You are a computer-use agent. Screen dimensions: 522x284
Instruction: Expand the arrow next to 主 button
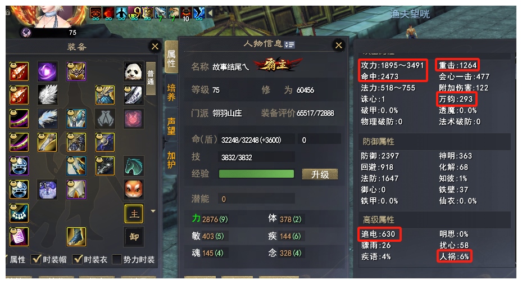pyautogui.click(x=153, y=211)
